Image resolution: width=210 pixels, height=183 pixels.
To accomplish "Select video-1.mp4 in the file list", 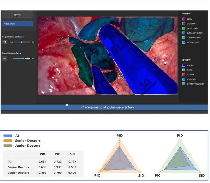I will pos(18,23).
